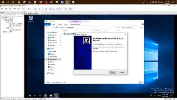Image resolution: width=177 pixels, height=100 pixels.
Task: Open the VMware Tabs menu
Action: click(19, 9)
